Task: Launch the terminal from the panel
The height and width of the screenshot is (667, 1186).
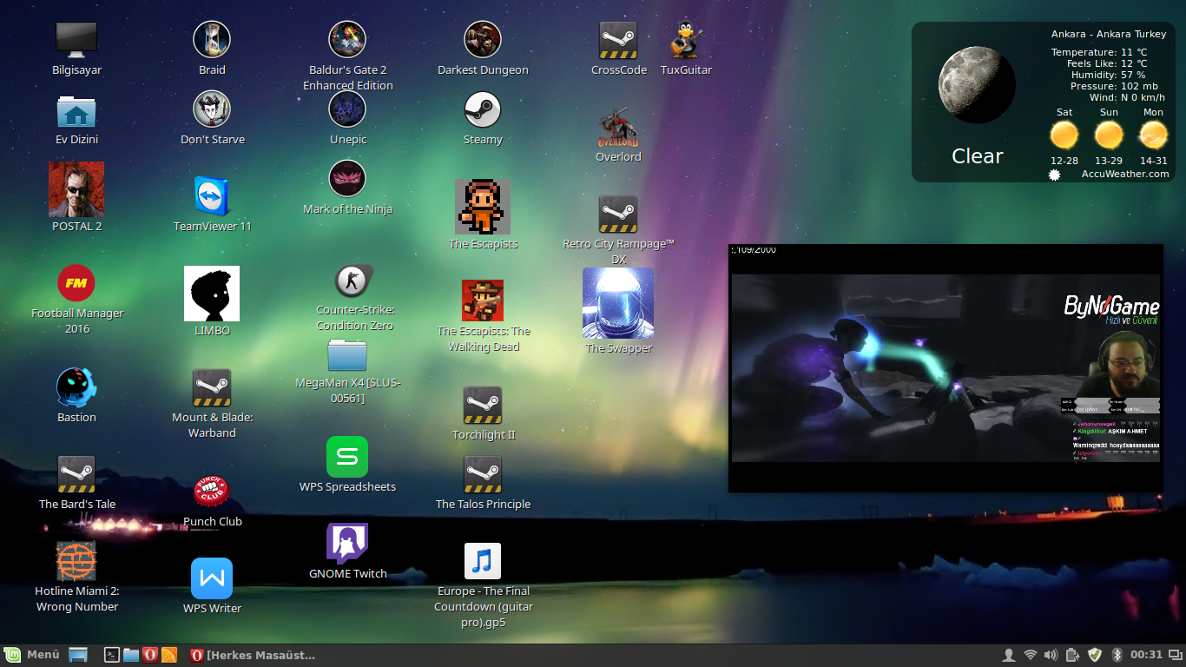Action: click(x=111, y=655)
